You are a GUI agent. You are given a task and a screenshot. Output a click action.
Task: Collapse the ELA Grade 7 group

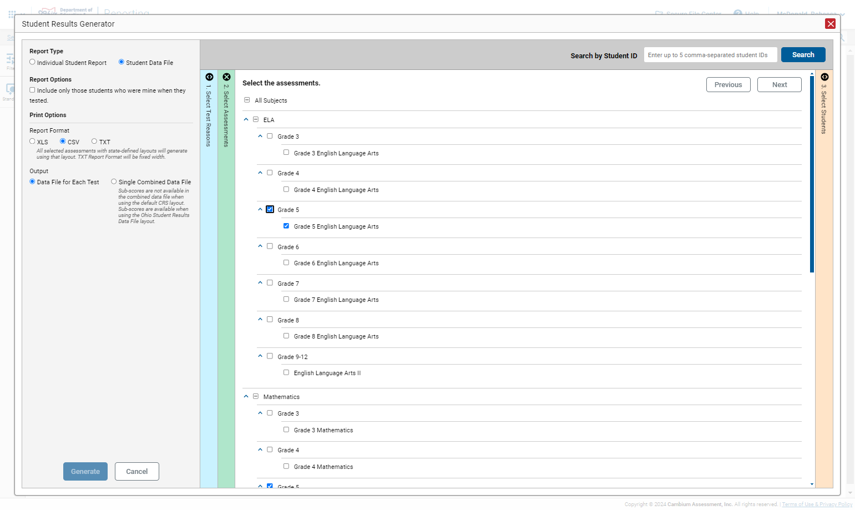point(260,282)
